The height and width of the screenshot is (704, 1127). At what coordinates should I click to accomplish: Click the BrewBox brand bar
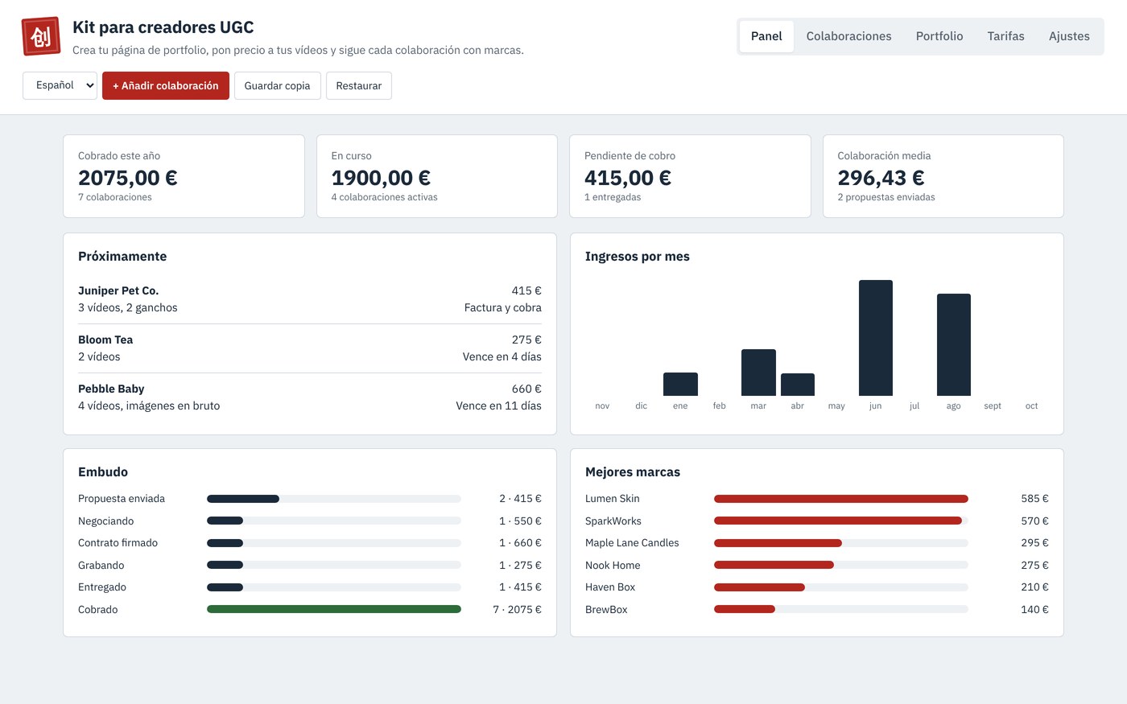point(745,609)
